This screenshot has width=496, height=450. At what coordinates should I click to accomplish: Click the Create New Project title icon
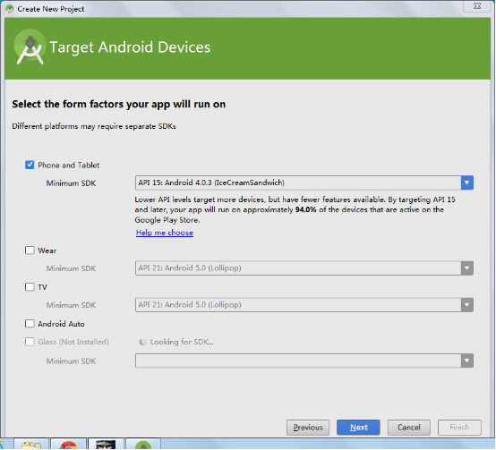(x=10, y=9)
